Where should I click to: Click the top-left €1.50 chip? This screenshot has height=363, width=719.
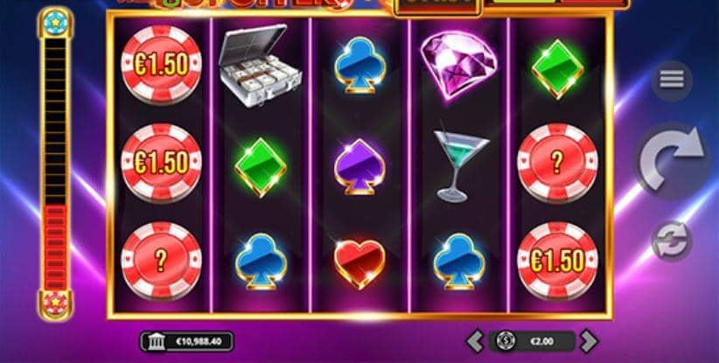click(x=161, y=65)
